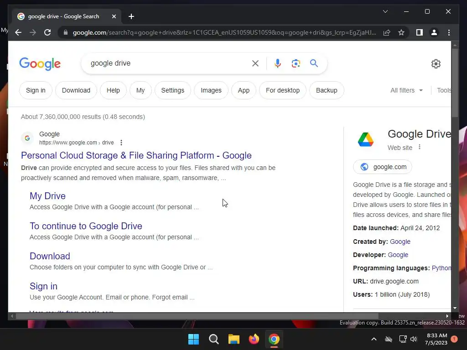The width and height of the screenshot is (467, 350).
Task: Start voice search with the microphone icon
Action: click(x=278, y=63)
